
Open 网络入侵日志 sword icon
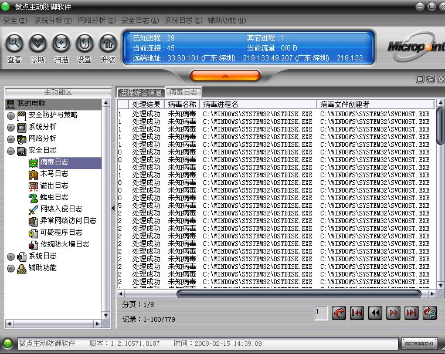(x=33, y=210)
